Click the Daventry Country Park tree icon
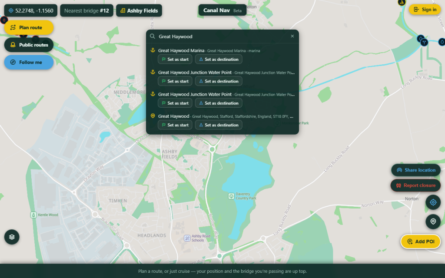Screen dimensions: 445x278 (x=231, y=196)
